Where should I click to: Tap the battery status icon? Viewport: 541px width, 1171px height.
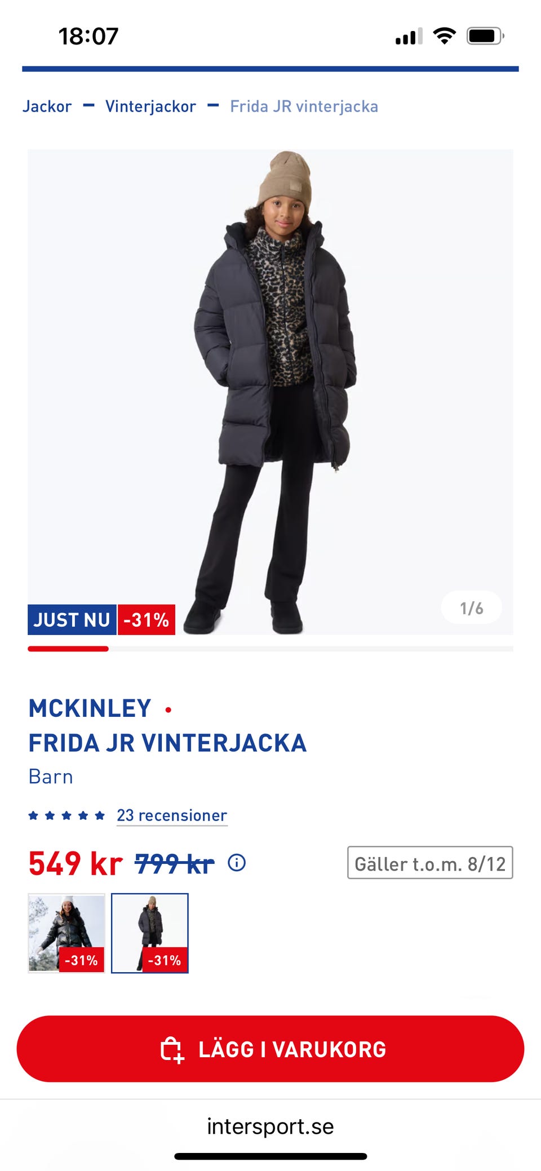point(485,36)
